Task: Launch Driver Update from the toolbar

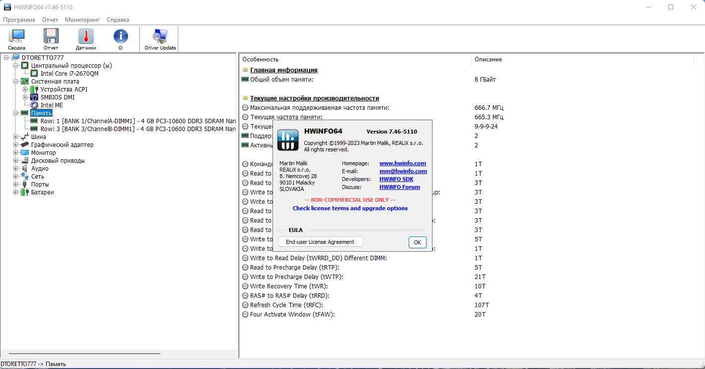Action: coord(161,36)
